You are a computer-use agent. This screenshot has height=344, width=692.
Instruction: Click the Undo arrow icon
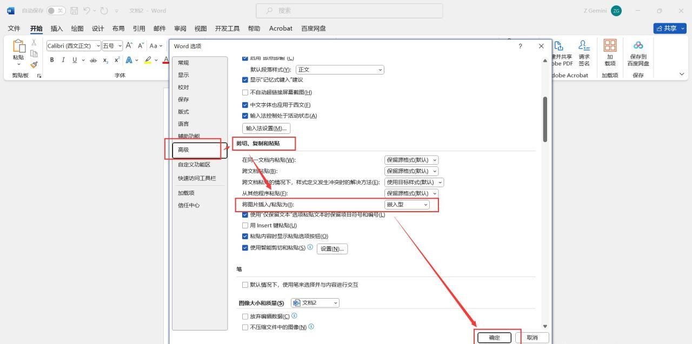tap(88, 11)
